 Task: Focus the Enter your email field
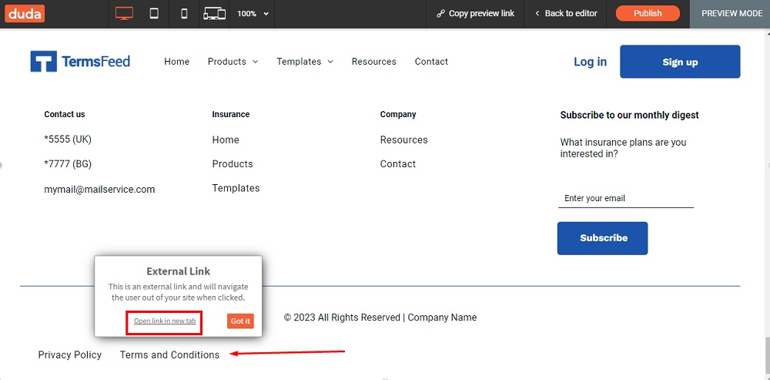pos(625,199)
